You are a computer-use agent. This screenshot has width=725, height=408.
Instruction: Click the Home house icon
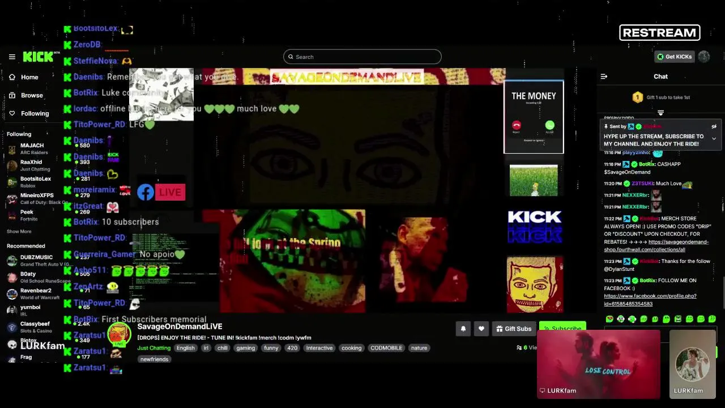pos(12,77)
